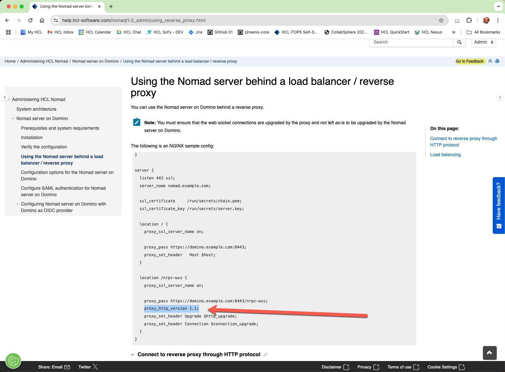
Task: Bookmark page with star icon
Action: [x=441, y=20]
